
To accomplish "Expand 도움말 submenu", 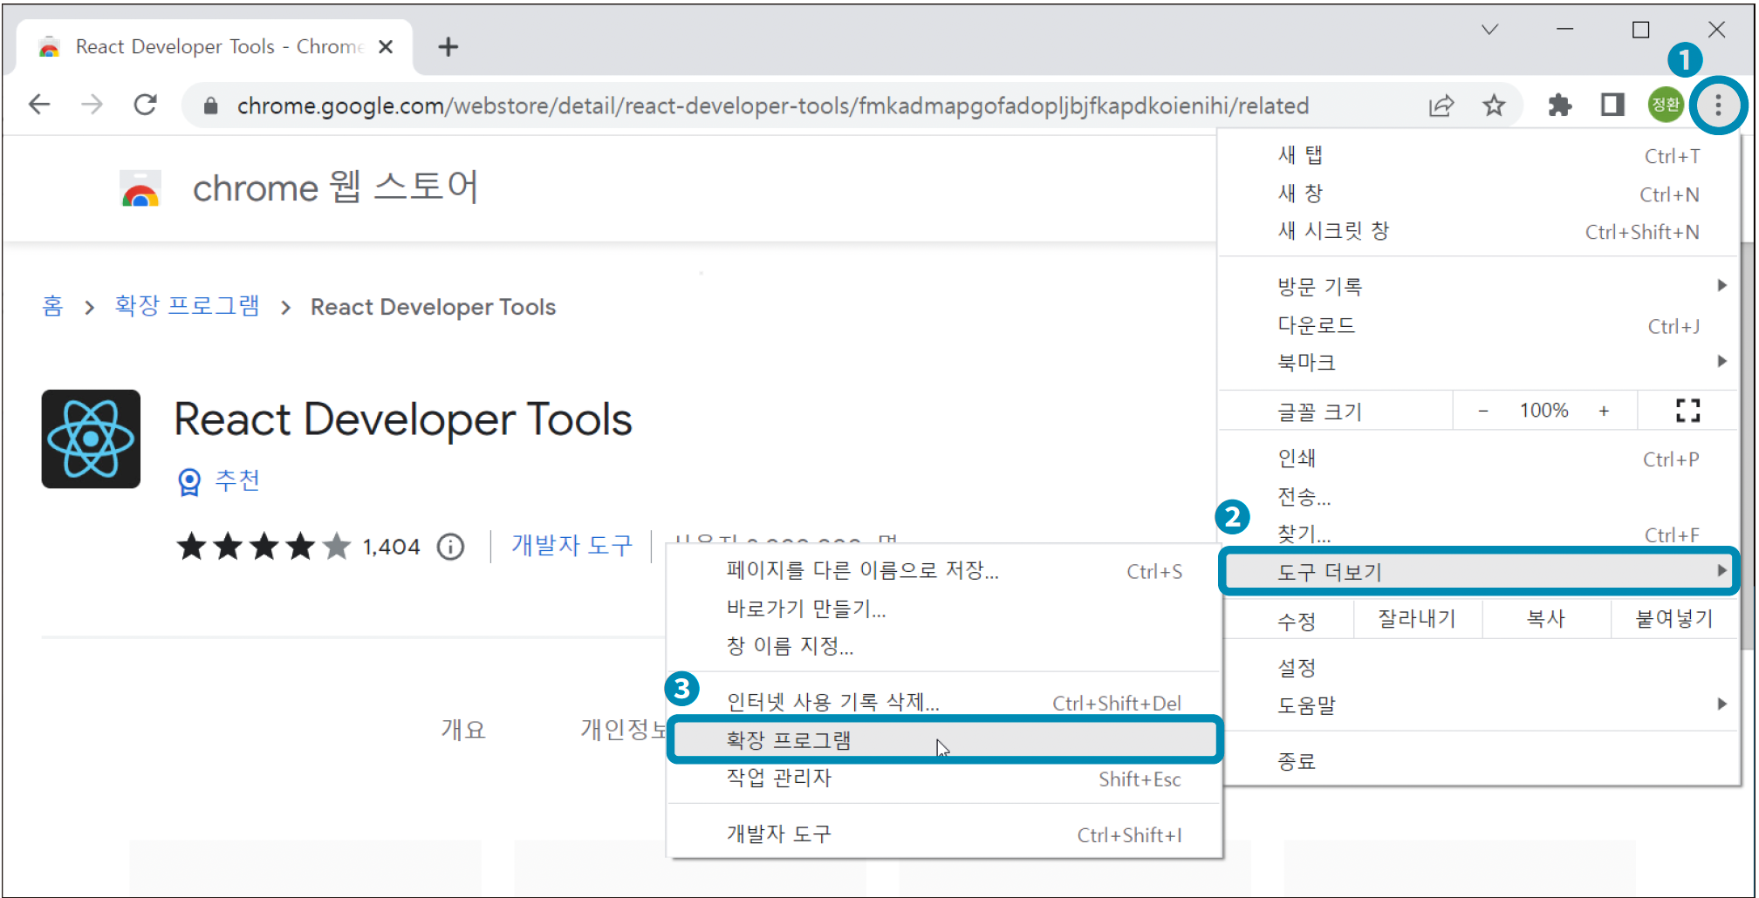I will coord(1479,704).
